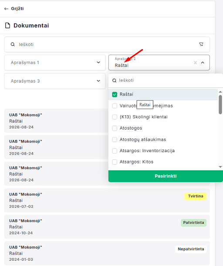Expand the Aprašymas 1 dropdown
This screenshot has width=223, height=266.
click(x=55, y=63)
